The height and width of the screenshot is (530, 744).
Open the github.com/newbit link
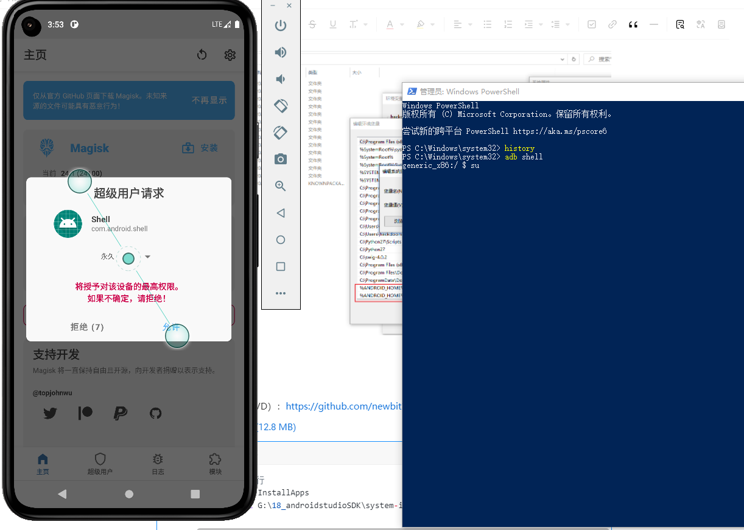344,406
